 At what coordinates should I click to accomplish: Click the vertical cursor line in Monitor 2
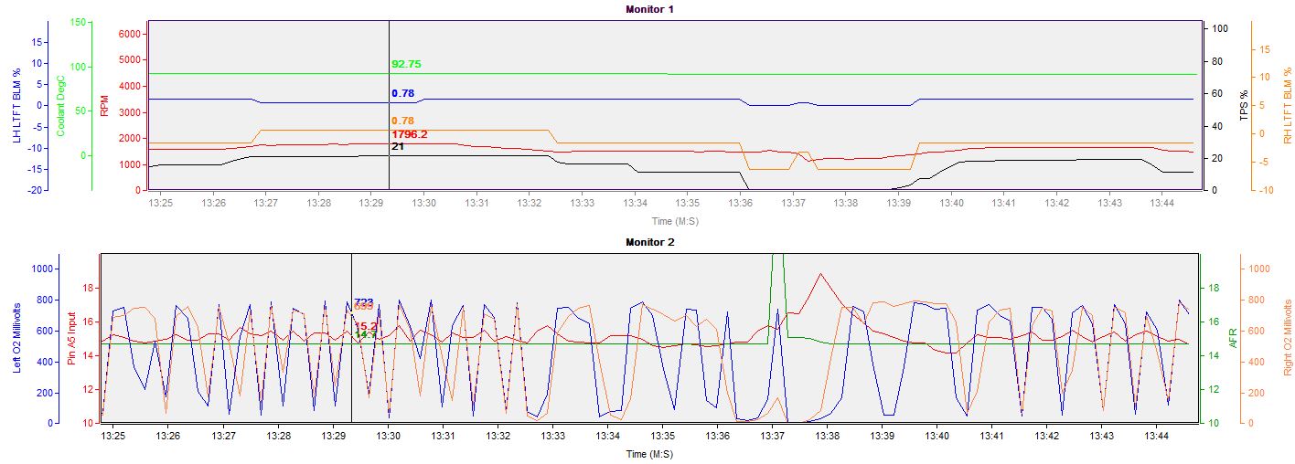tap(351, 338)
